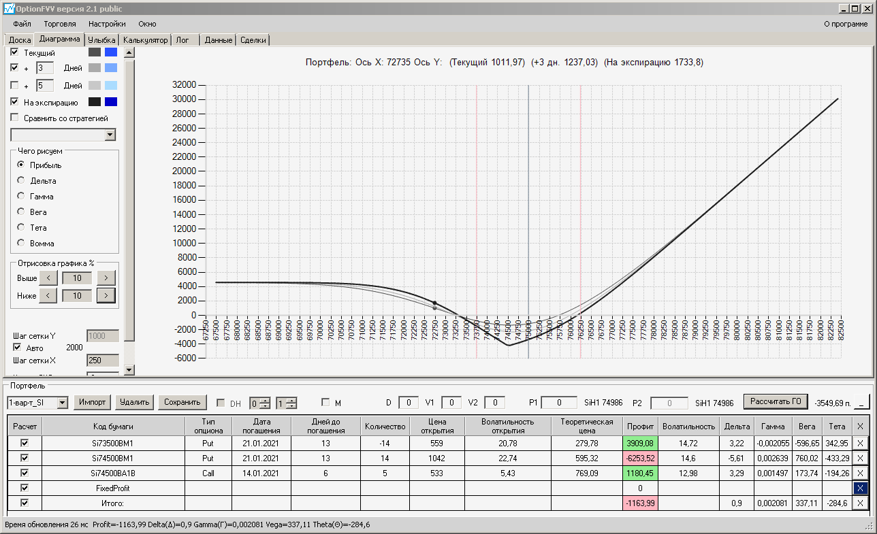Uncheck the +3 Дней curve checkbox
Viewport: 877px width, 534px height.
point(15,68)
